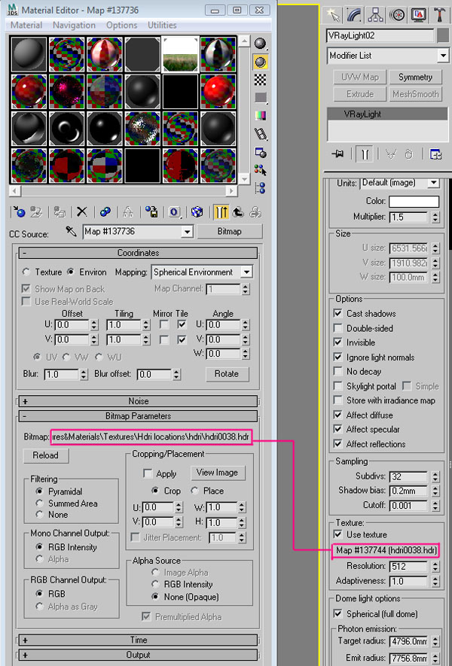This screenshot has height=666, width=452.
Task: Expand the Noise rollout
Action: 138,401
